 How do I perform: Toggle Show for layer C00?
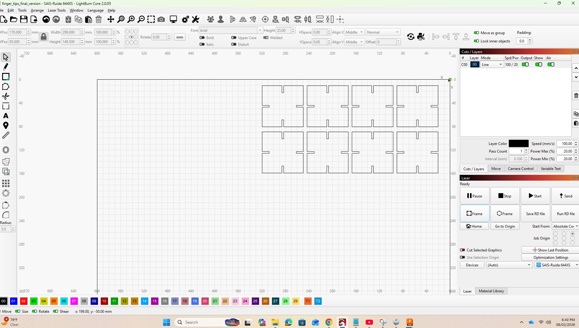539,64
